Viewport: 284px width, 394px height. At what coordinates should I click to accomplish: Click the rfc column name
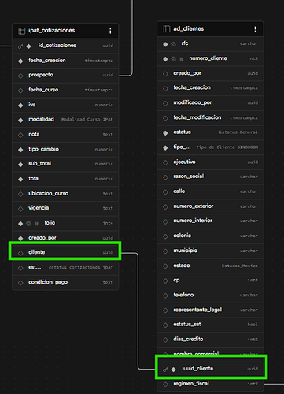click(x=185, y=43)
